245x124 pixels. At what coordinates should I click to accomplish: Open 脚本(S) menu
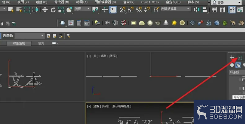pyautogui.click(x=193, y=2)
